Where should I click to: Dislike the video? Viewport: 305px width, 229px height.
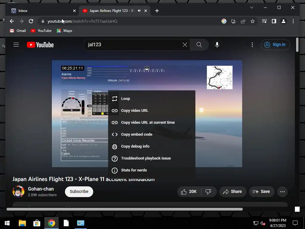208,192
